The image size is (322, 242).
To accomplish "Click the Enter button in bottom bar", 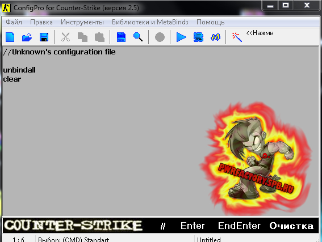I will (x=193, y=226).
